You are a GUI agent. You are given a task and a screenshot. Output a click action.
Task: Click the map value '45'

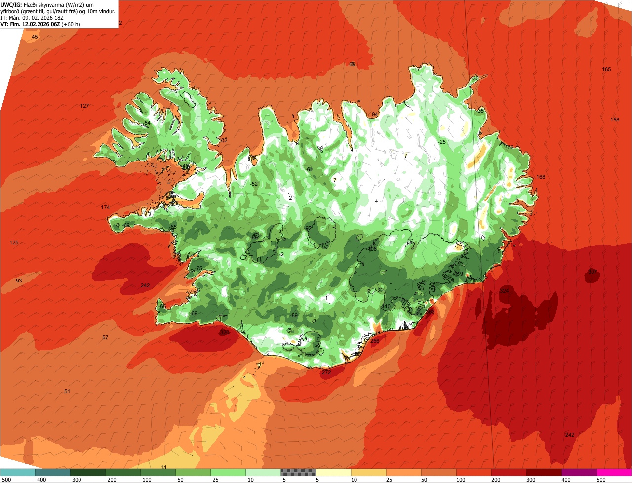coord(35,37)
